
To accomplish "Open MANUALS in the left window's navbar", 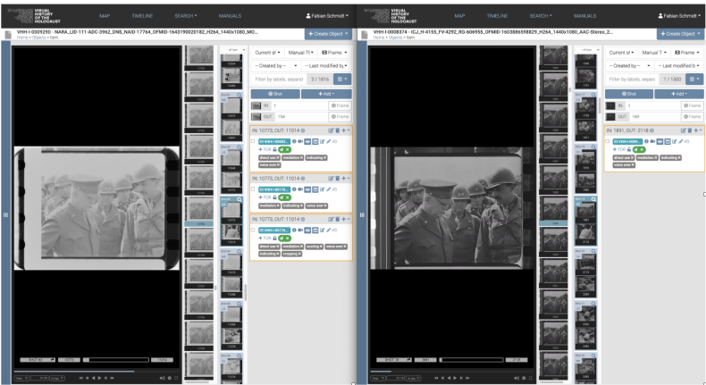I will click(x=230, y=16).
